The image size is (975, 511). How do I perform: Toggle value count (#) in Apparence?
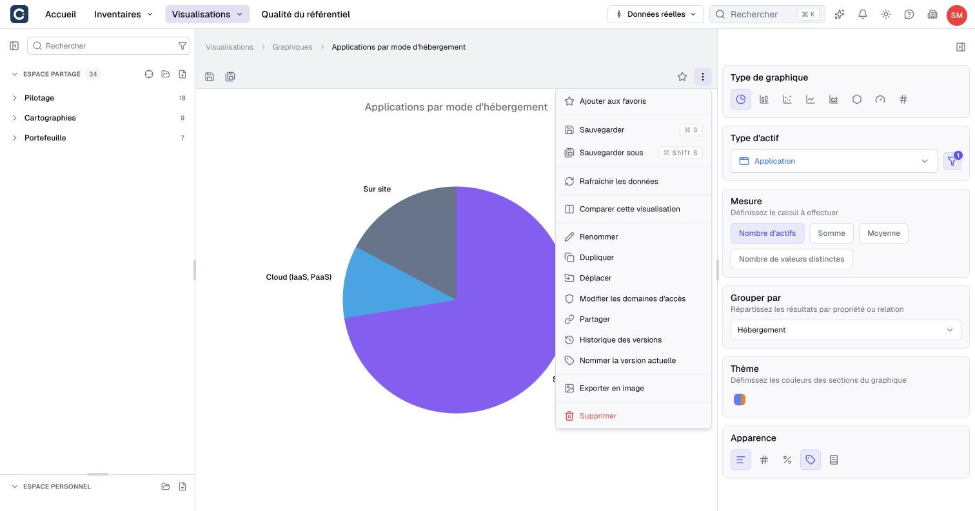[764, 459]
